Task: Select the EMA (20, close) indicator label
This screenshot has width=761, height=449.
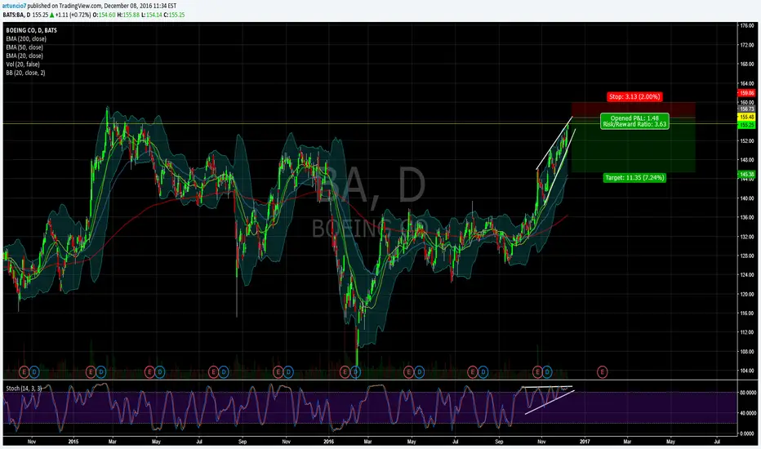Action: click(x=24, y=56)
